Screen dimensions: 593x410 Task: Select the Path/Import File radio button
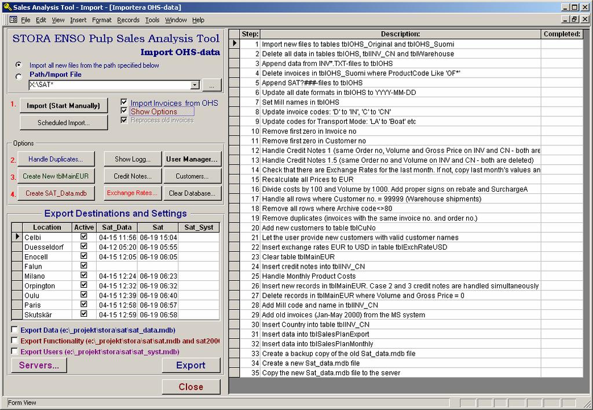[x=19, y=76]
